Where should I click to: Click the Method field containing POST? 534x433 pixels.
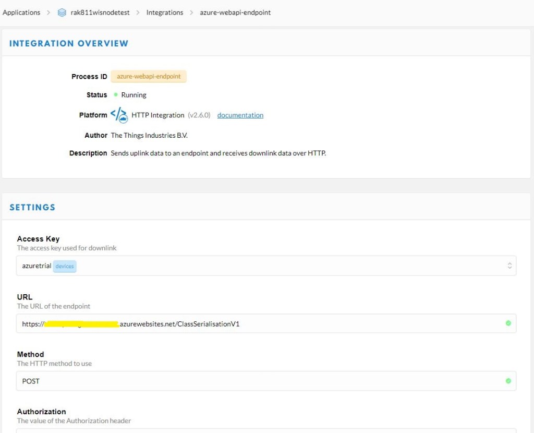click(x=261, y=381)
